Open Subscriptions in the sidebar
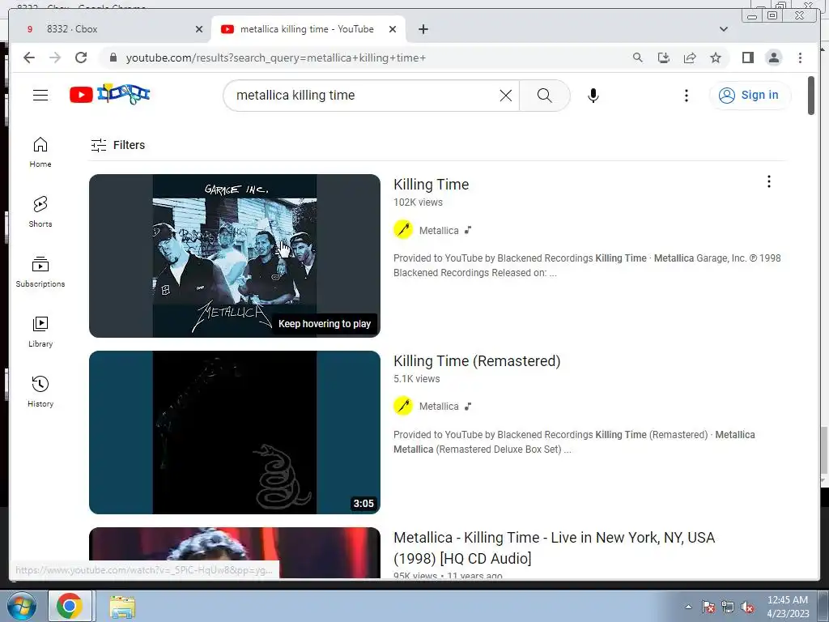The width and height of the screenshot is (829, 622). 40,272
